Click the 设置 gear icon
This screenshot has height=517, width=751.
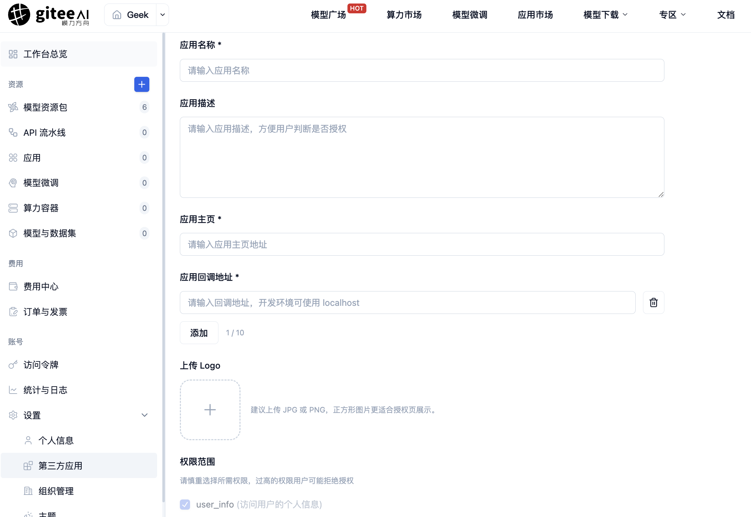[13, 415]
